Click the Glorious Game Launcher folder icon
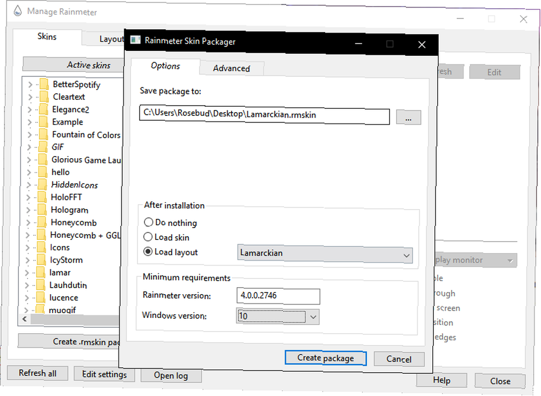This screenshot has width=541, height=396. click(43, 159)
